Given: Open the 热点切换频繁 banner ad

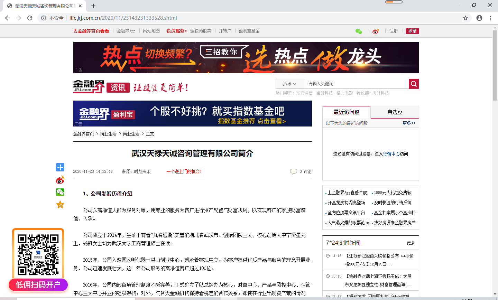Looking at the screenshot, I should (246, 57).
